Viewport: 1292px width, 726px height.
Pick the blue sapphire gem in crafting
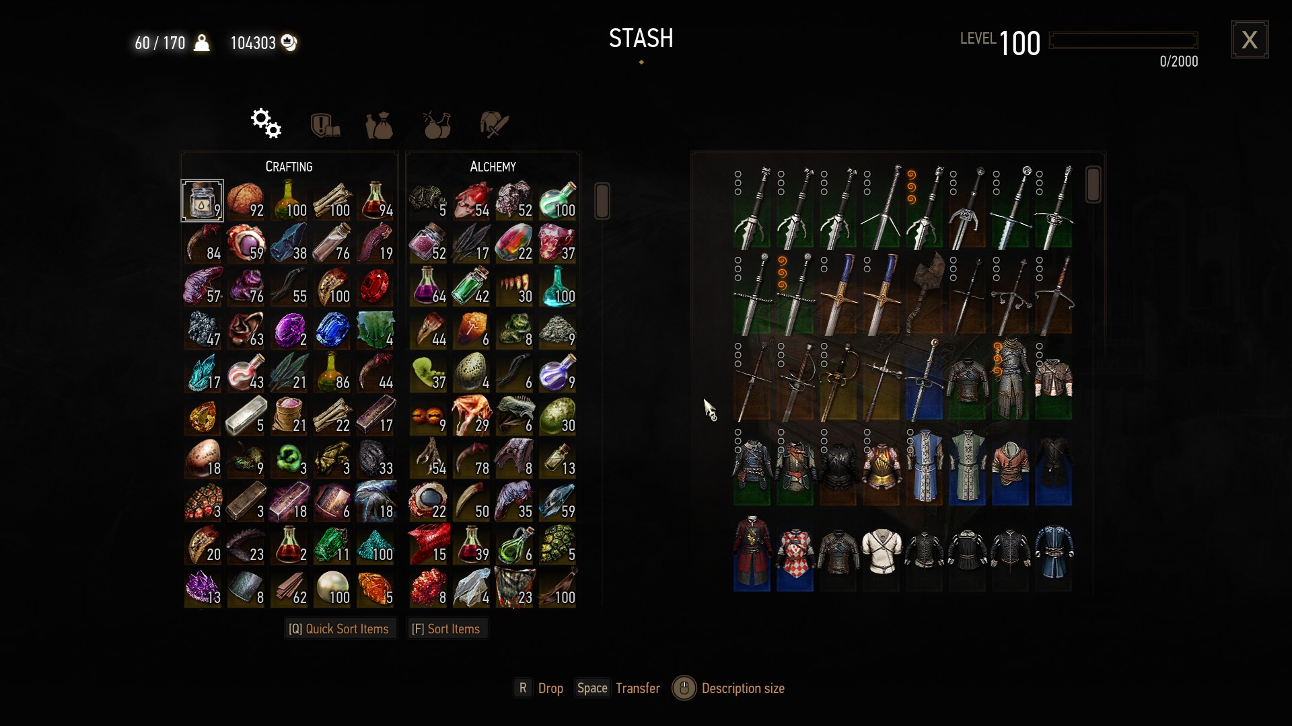tap(332, 329)
